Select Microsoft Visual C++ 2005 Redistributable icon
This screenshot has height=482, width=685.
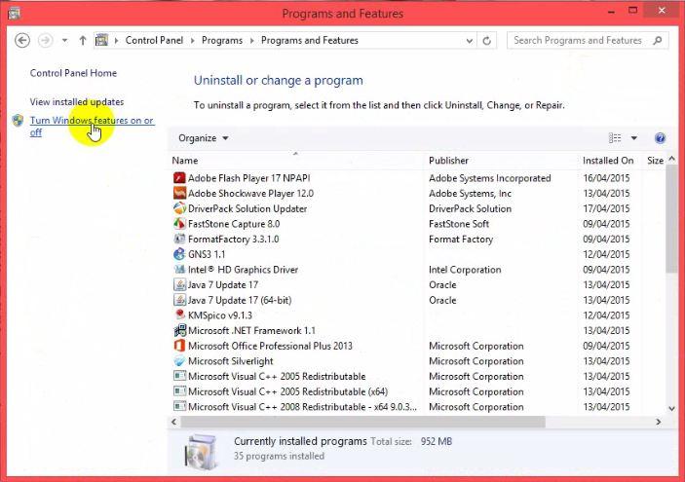coord(179,376)
